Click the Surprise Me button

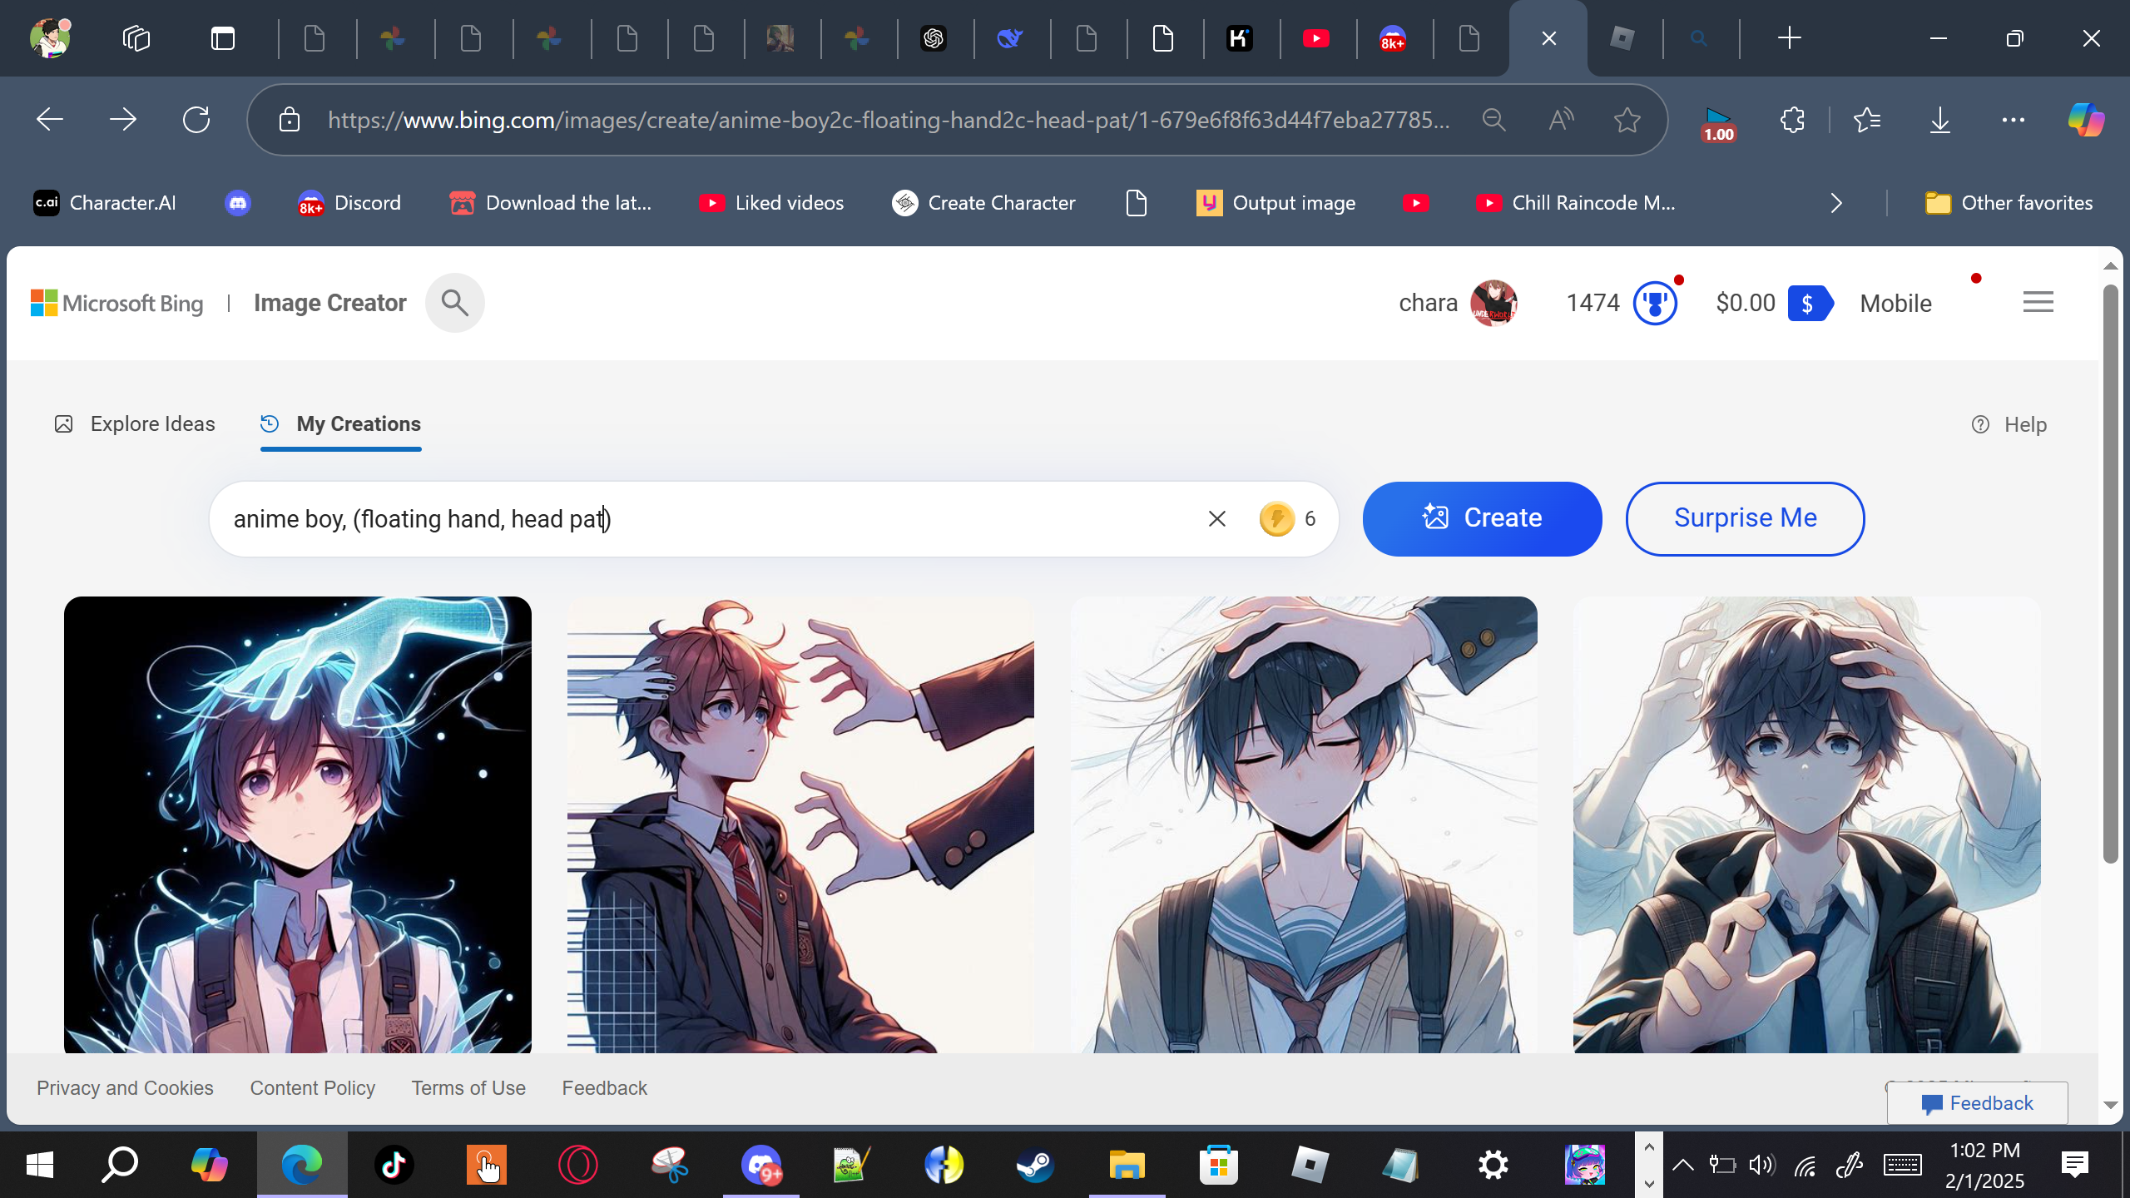pyautogui.click(x=1745, y=518)
